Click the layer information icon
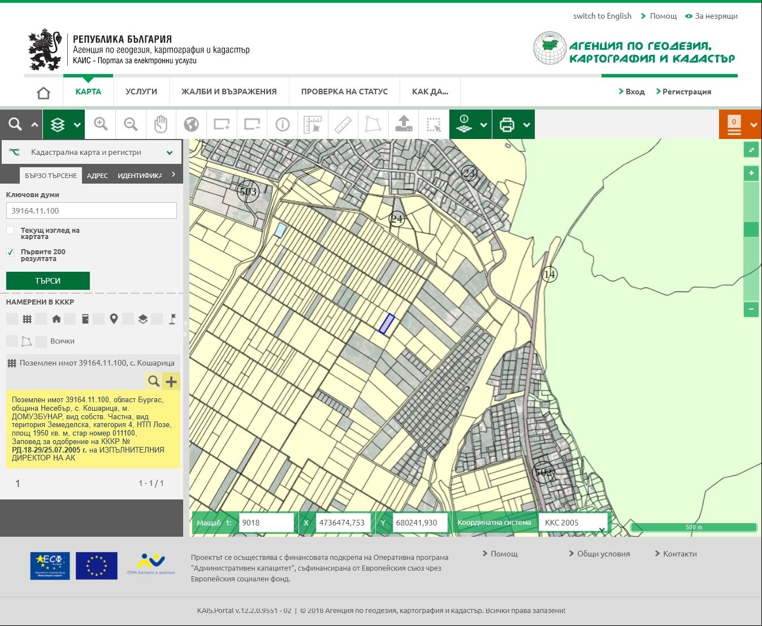 [464, 124]
